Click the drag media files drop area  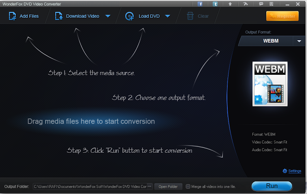91,122
